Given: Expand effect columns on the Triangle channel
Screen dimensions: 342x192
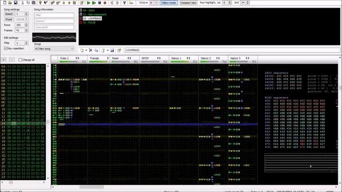Looking at the screenshot, I should (x=108, y=58).
